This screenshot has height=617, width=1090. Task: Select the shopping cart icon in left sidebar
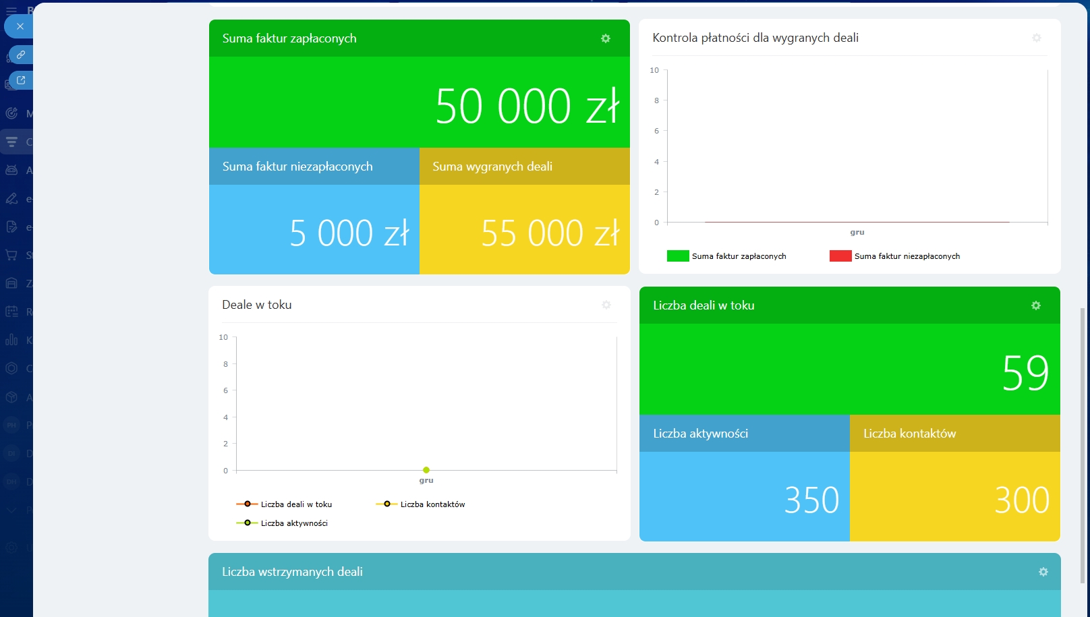[x=11, y=255]
